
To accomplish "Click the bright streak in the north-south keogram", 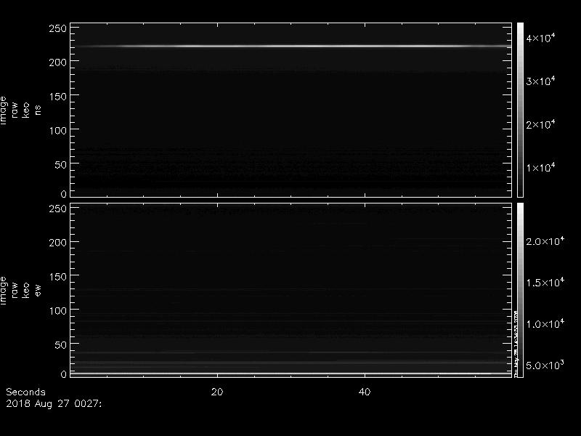I will coord(291,47).
